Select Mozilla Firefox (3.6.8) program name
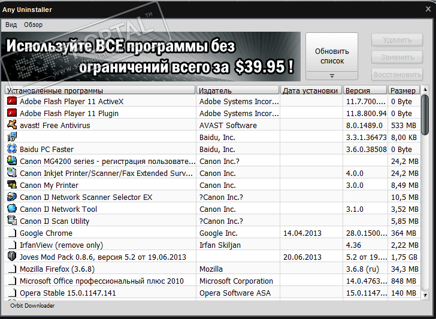Viewport: 436px width, 319px height. (57, 269)
